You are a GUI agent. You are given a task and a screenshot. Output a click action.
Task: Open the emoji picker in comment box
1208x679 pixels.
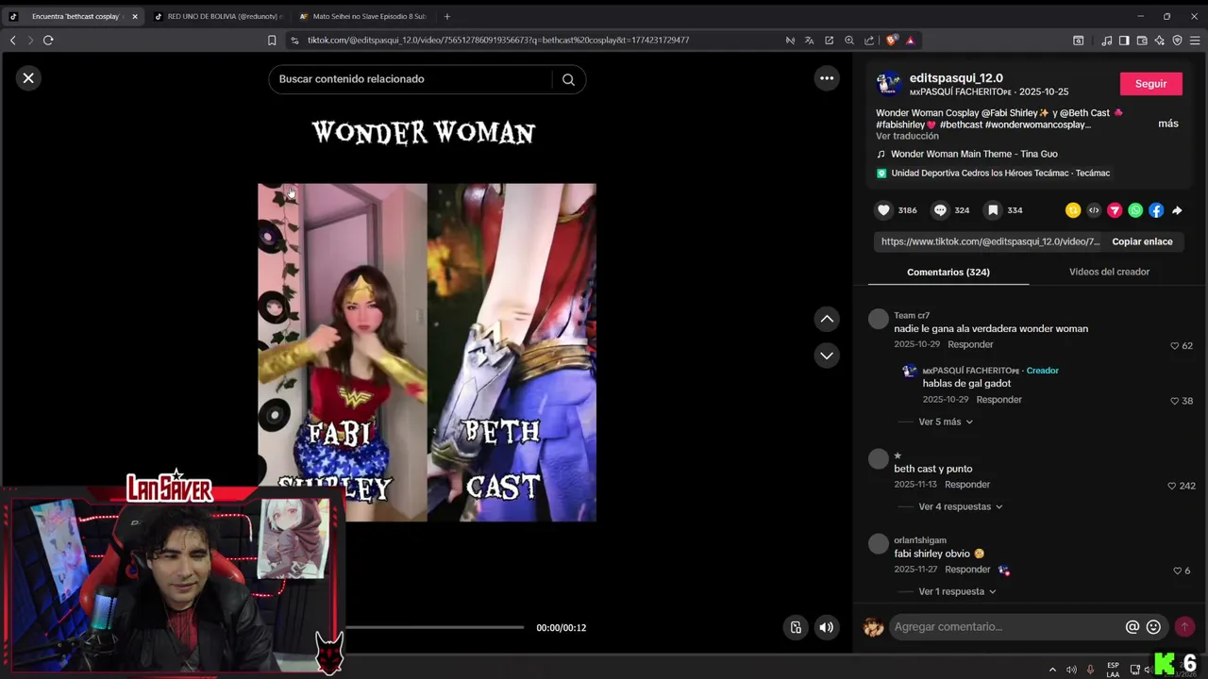[x=1153, y=627]
